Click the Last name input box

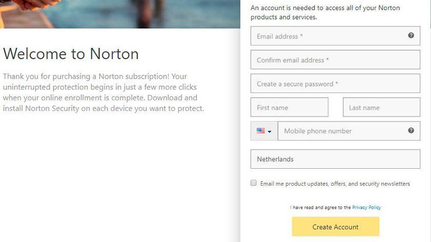click(x=382, y=107)
